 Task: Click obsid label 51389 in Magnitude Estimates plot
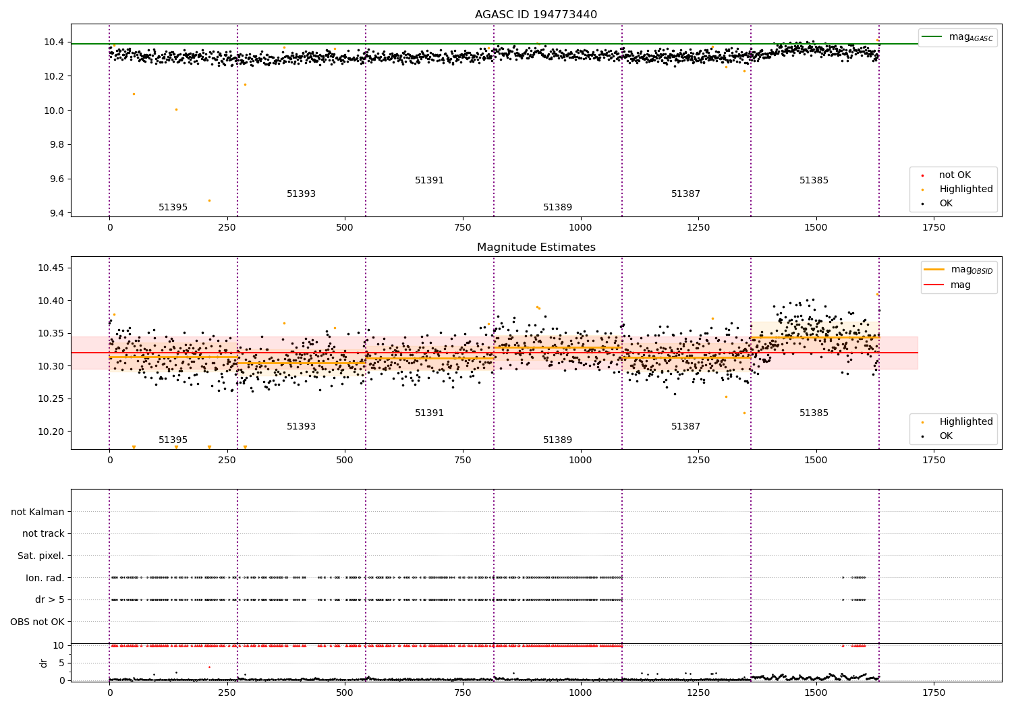[x=558, y=440]
